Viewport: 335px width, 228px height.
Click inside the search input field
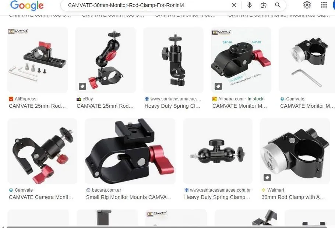(147, 5)
